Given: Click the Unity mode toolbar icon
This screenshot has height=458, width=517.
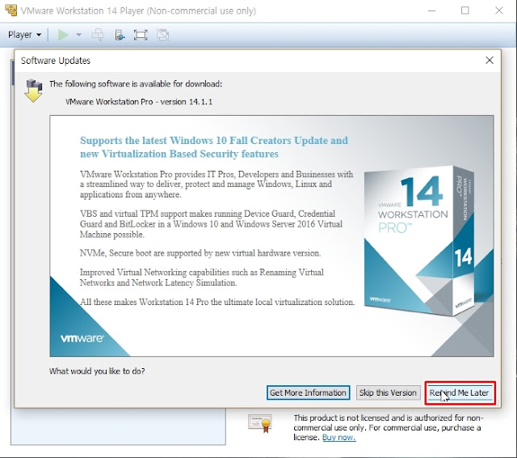Looking at the screenshot, I should pos(163,35).
